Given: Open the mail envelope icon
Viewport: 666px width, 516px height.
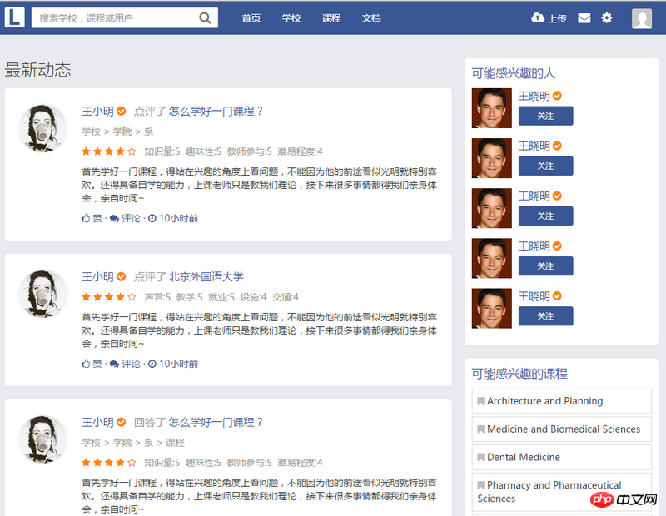Looking at the screenshot, I should [x=584, y=17].
